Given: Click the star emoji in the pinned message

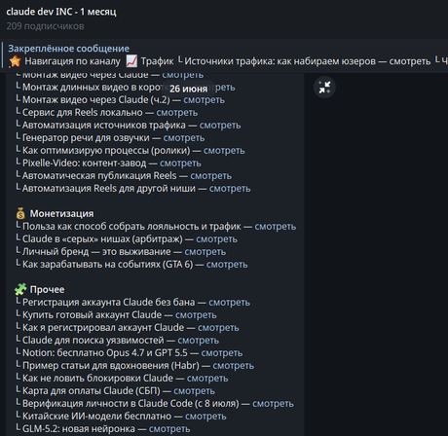Looking at the screenshot, I should (x=15, y=61).
